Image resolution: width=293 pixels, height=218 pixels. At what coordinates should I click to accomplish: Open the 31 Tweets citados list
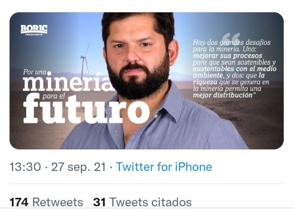coord(142,202)
